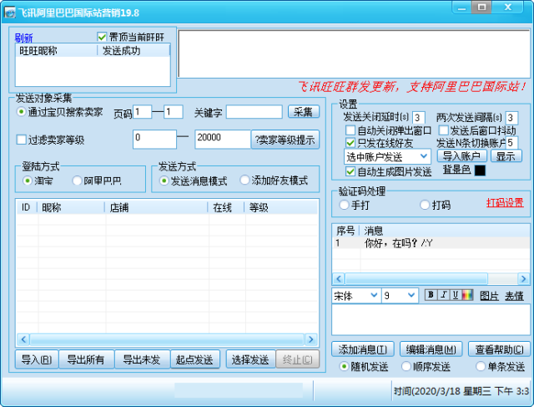Screen dimensions: 534x407
Task: Click the 刷新 refresh link
Action: (23, 38)
